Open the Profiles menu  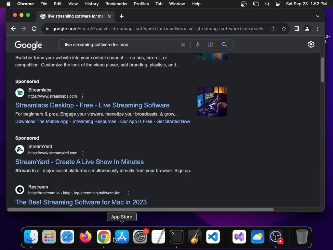click(x=141, y=4)
